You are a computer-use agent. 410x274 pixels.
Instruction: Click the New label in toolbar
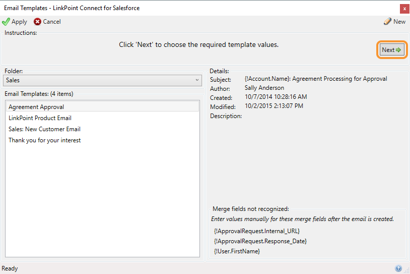(x=399, y=22)
